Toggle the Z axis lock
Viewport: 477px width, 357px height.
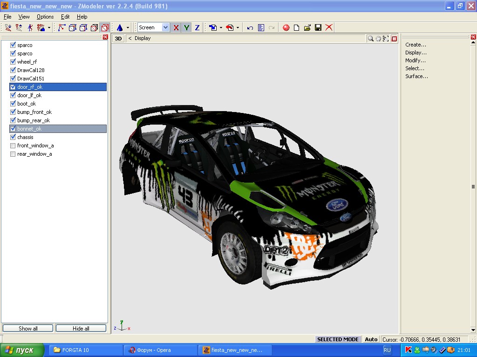(197, 27)
